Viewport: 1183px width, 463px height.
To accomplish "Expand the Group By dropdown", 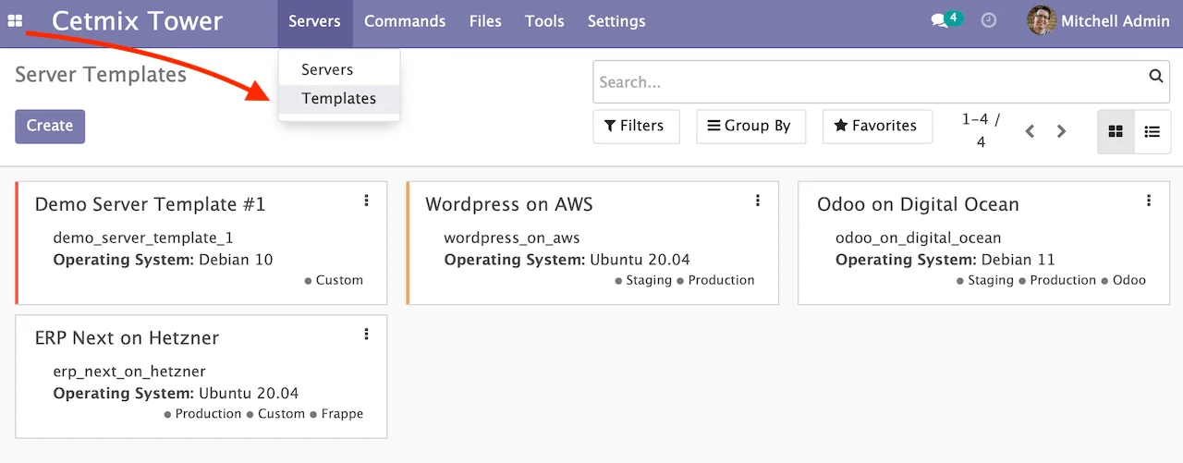I will pyautogui.click(x=750, y=127).
